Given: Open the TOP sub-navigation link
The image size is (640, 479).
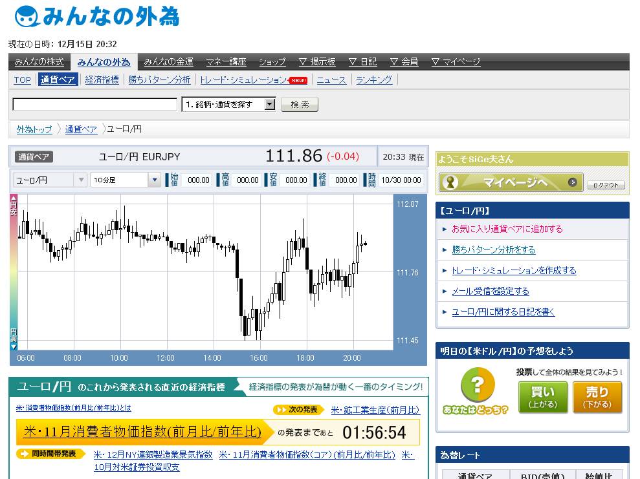Looking at the screenshot, I should 23,80.
